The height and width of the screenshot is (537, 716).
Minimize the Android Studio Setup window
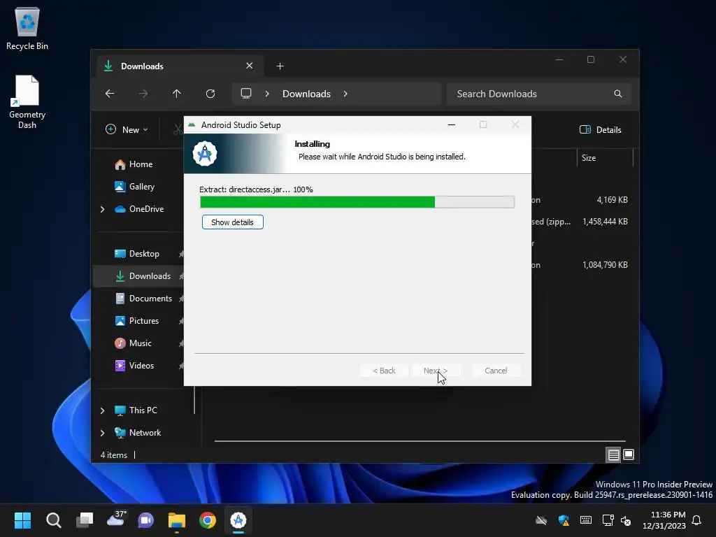coord(452,124)
